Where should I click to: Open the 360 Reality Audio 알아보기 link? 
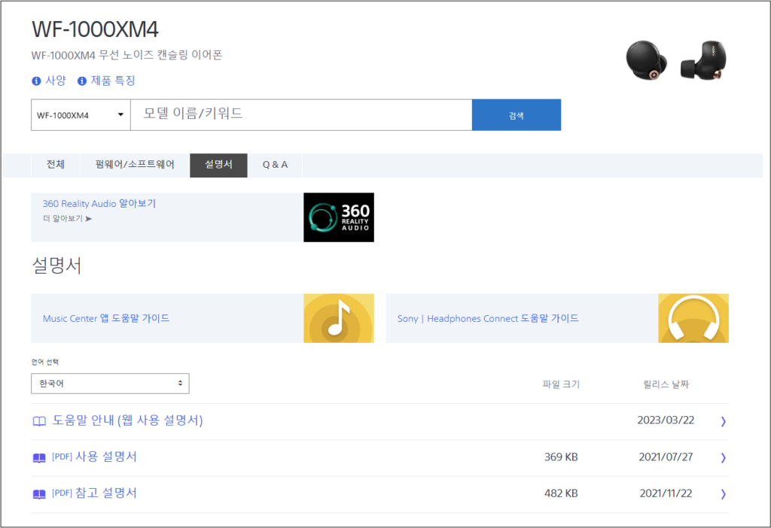click(99, 203)
